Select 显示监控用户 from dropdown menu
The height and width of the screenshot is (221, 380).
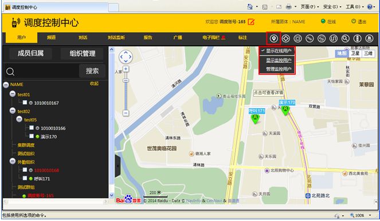click(279, 60)
